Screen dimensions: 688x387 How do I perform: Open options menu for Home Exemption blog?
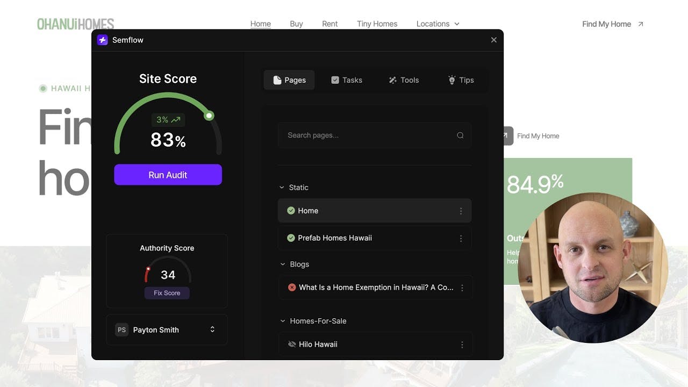[462, 288]
